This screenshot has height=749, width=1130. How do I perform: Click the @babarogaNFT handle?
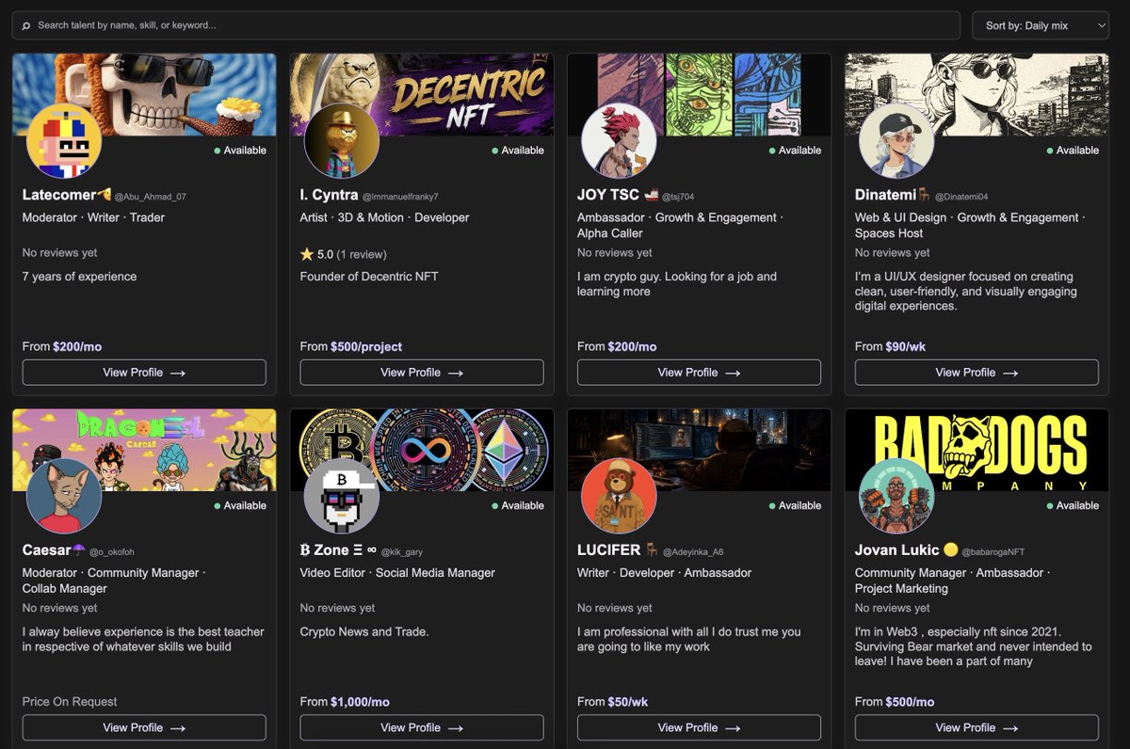993,551
